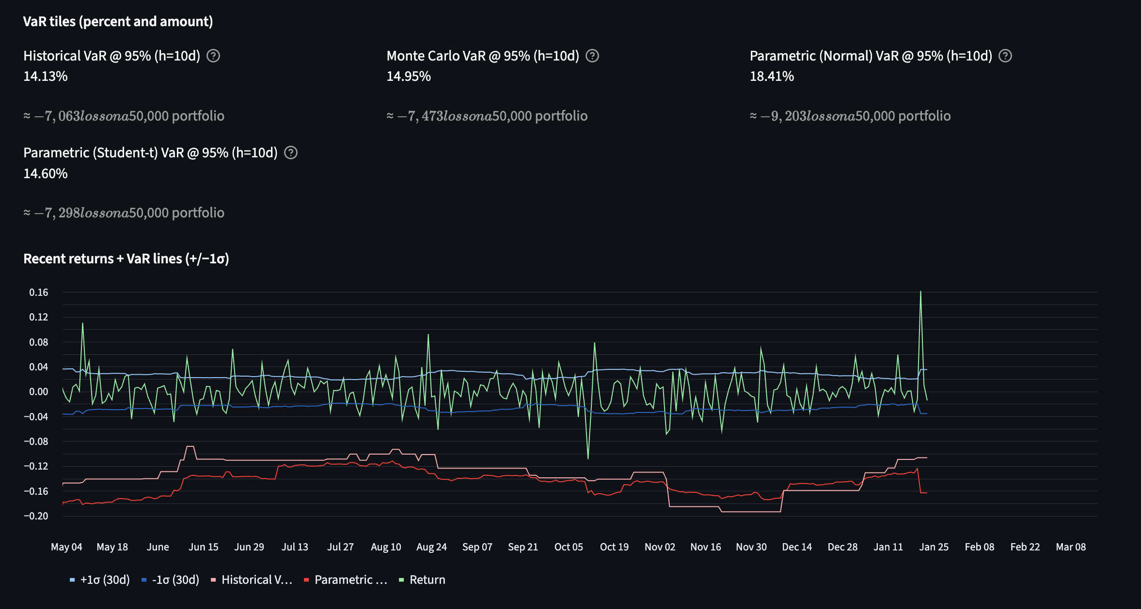
Task: Hide the Historical VaR legend series
Action: click(x=256, y=580)
